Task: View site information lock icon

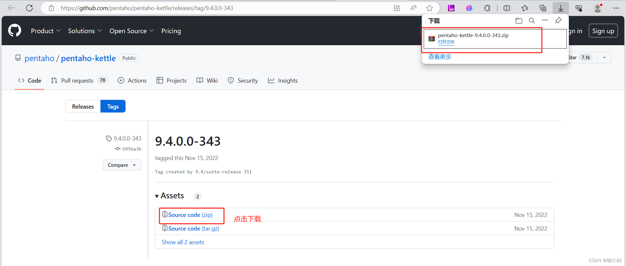Action: click(51, 8)
